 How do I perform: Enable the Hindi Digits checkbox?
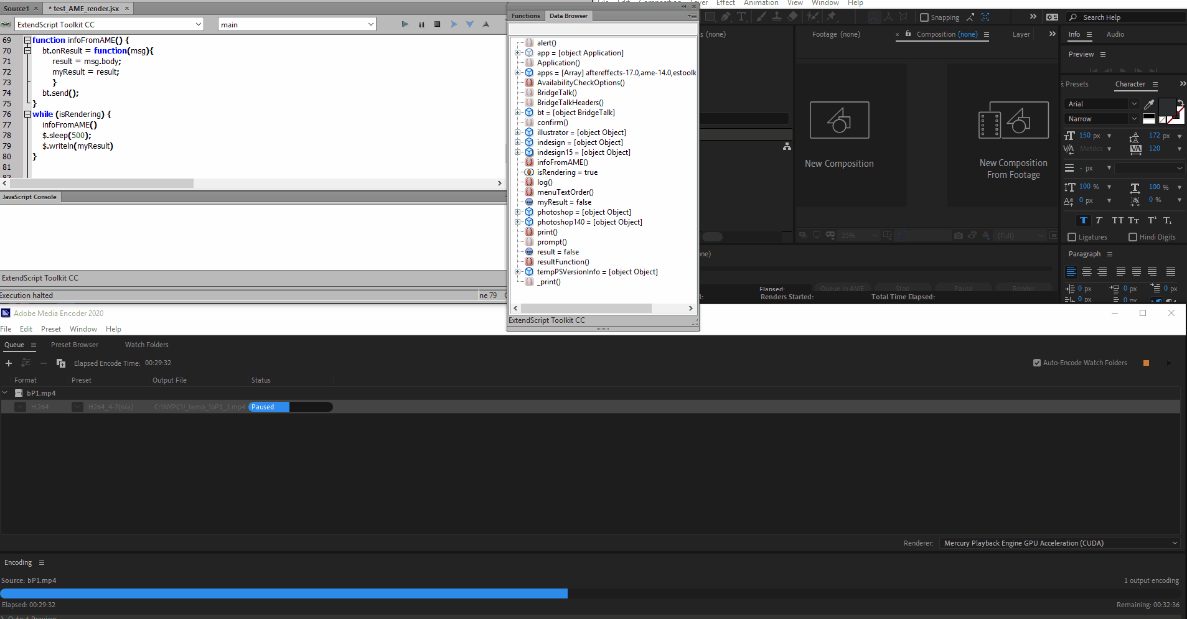(1133, 237)
